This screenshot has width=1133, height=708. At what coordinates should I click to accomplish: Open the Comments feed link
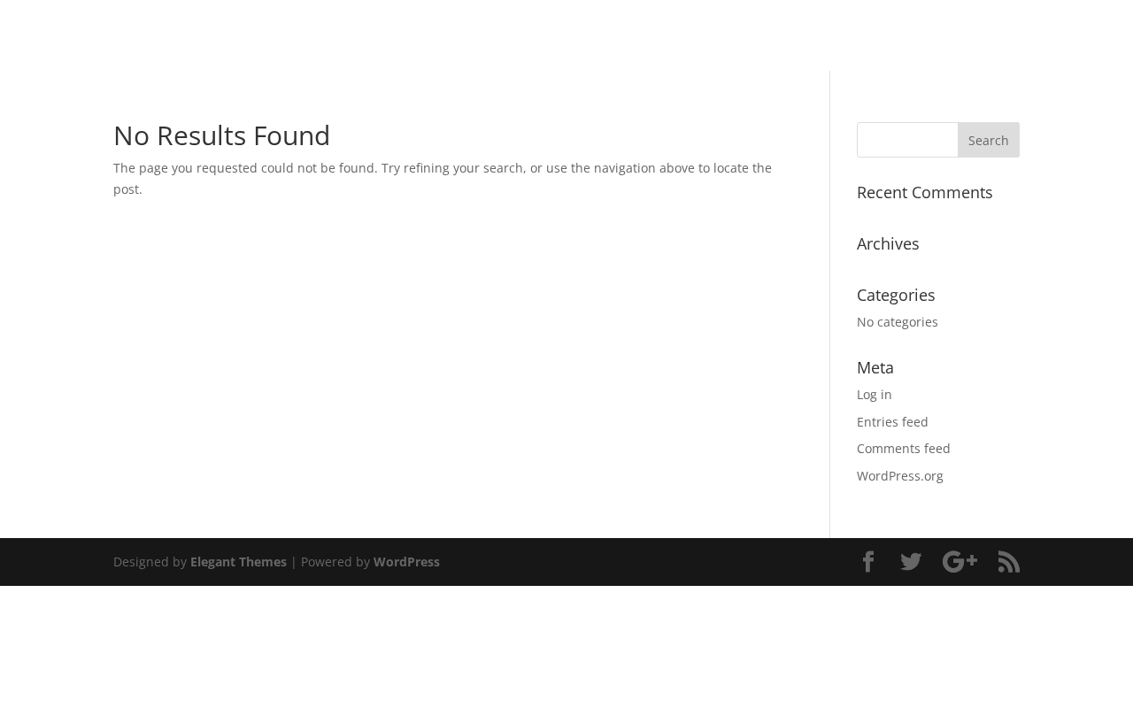pyautogui.click(x=903, y=449)
